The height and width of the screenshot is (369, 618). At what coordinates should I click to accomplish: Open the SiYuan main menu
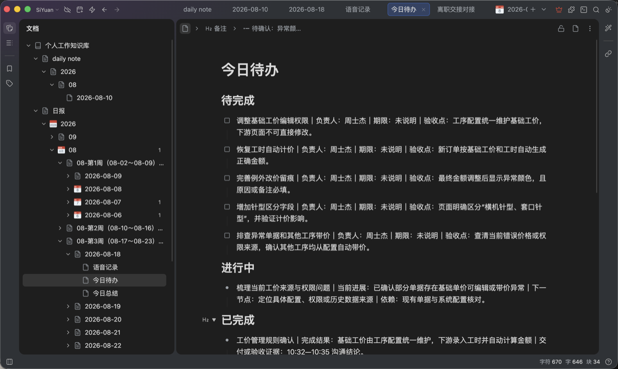click(47, 10)
